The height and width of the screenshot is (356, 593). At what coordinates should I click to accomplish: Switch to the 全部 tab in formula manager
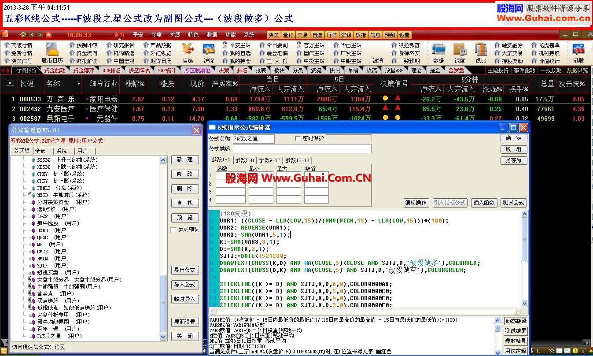tap(41, 151)
